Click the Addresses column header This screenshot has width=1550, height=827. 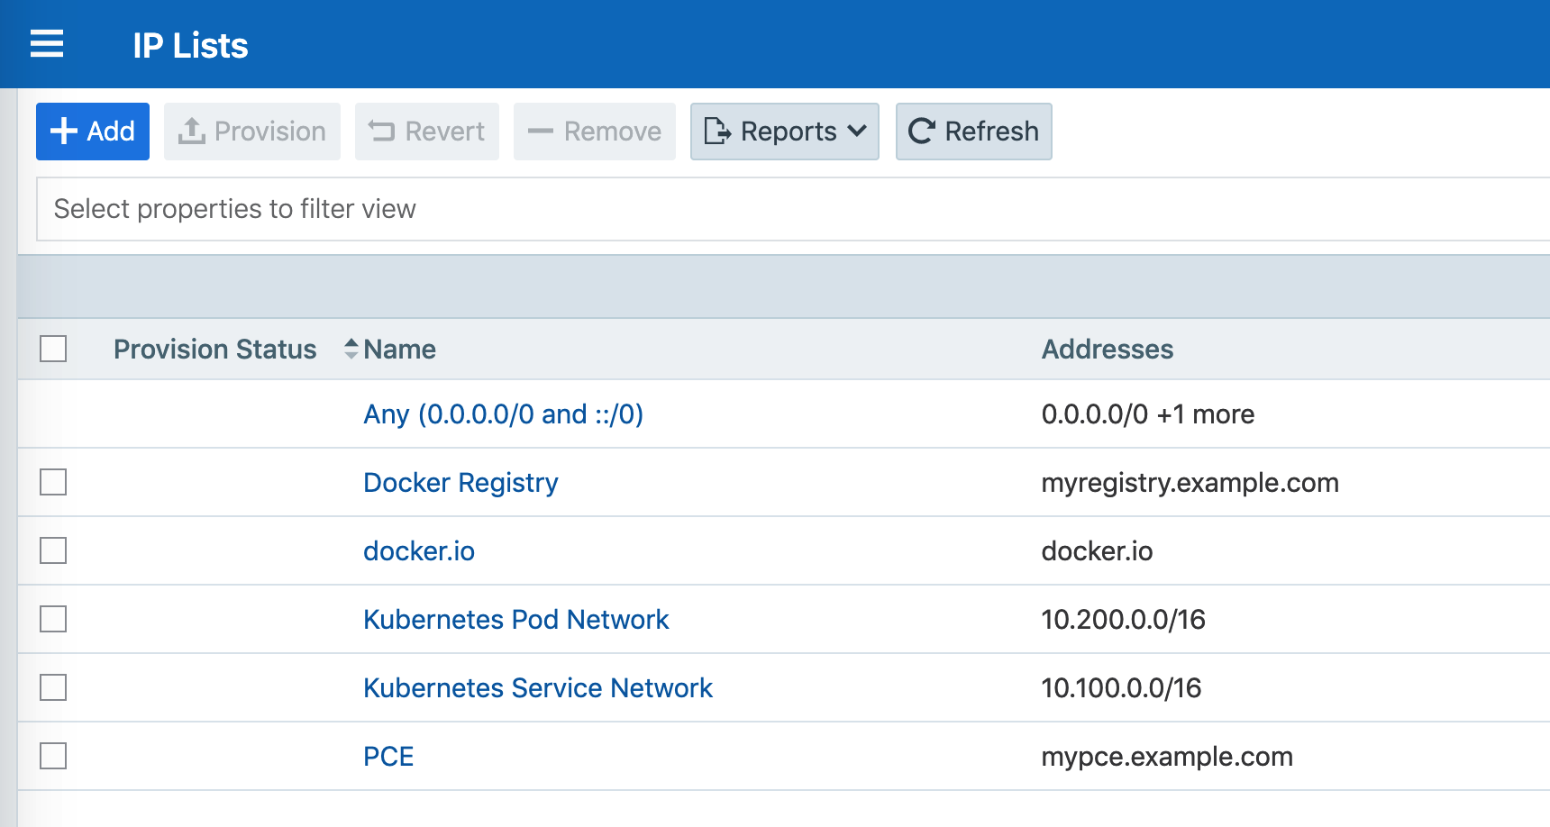(1108, 349)
